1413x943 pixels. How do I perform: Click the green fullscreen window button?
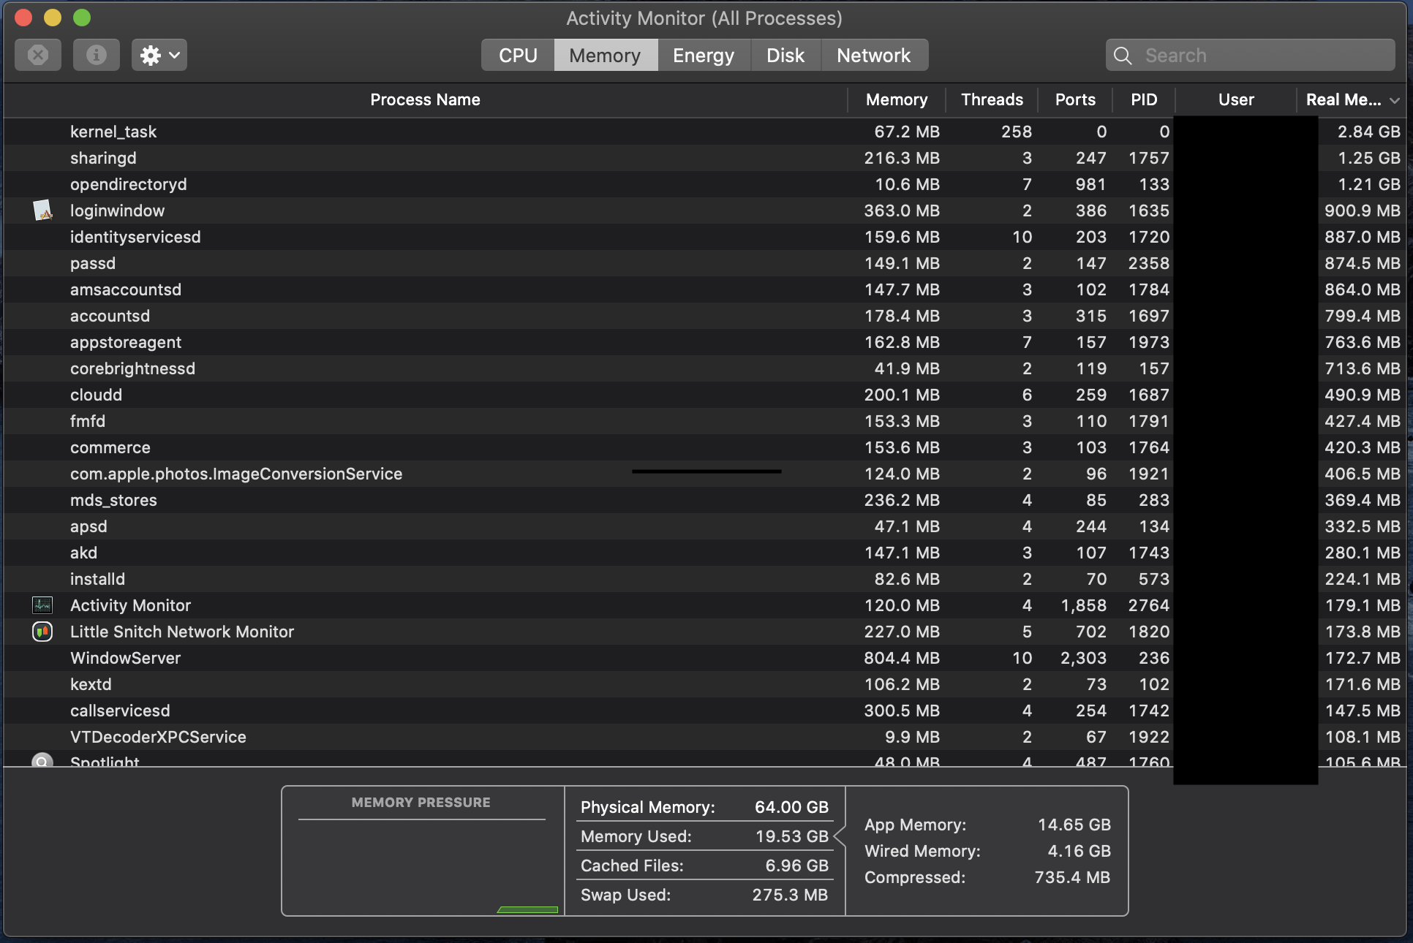point(82,18)
